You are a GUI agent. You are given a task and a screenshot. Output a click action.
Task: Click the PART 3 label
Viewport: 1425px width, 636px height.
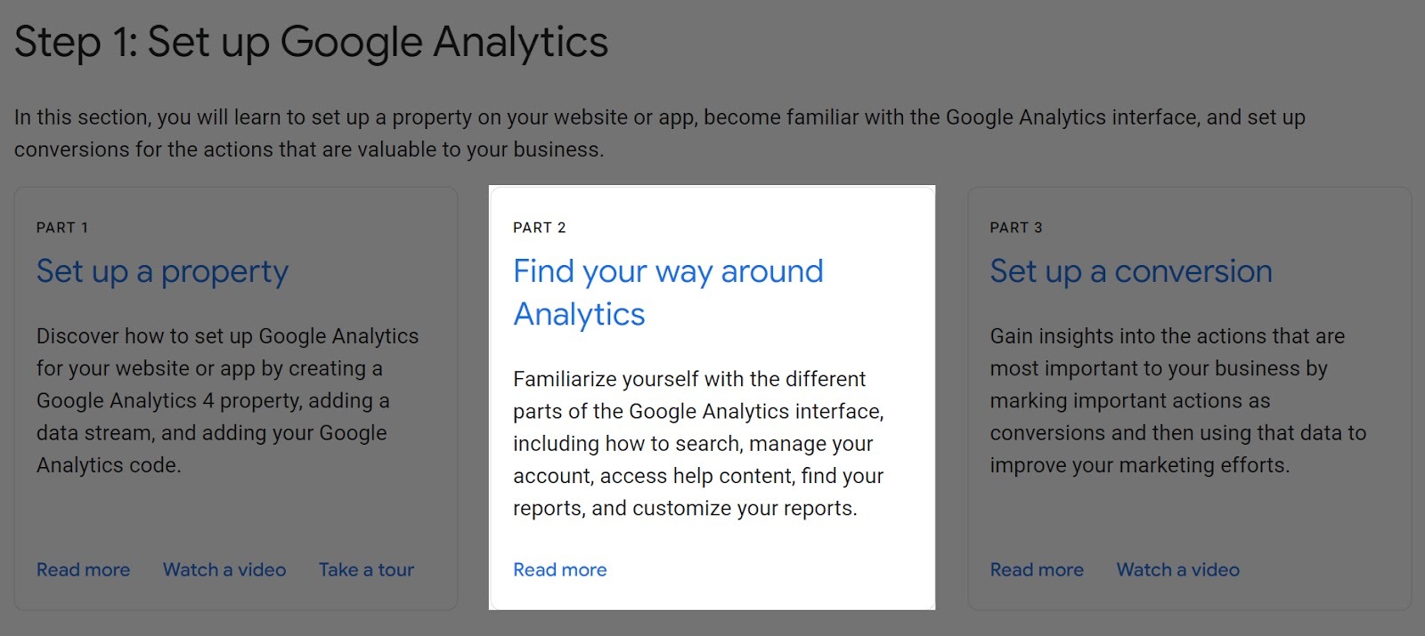click(1015, 227)
